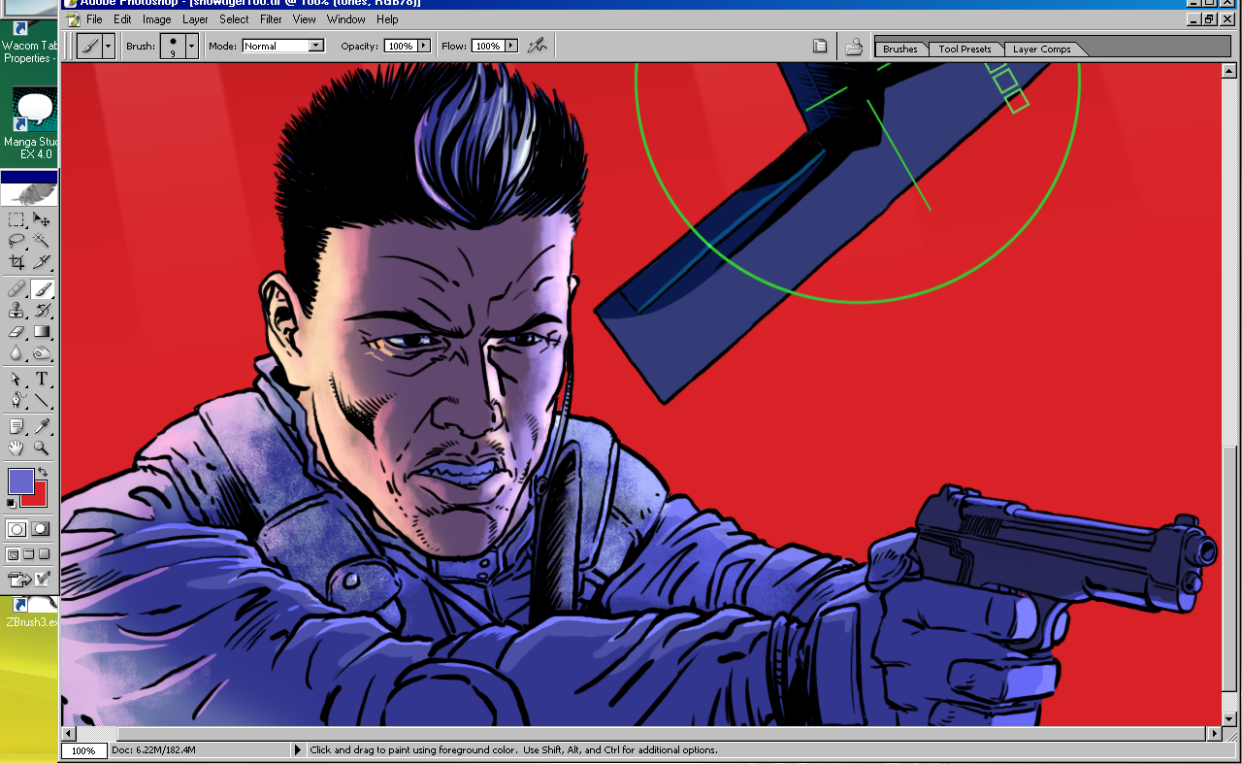Select the Pen tool
Image resolution: width=1242 pixels, height=764 pixels.
tap(16, 401)
